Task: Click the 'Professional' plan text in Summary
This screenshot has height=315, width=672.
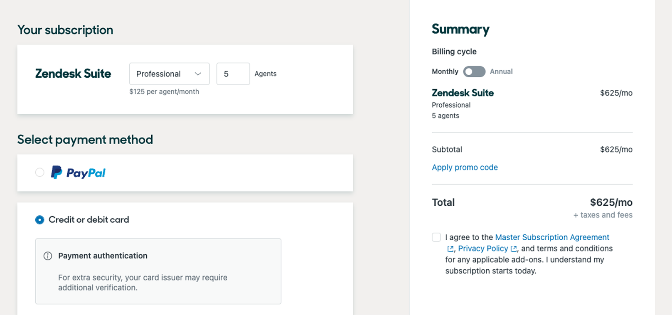Action: (451, 105)
